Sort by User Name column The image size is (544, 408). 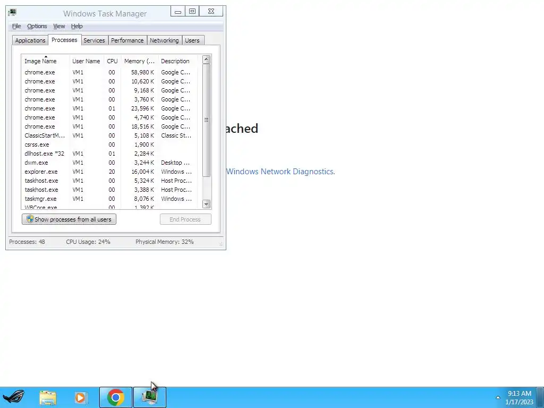point(87,61)
